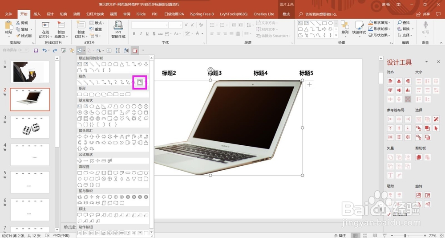Click the 告诉我你想要做什么 search box
This screenshot has height=238, width=445.
(x=321, y=14)
